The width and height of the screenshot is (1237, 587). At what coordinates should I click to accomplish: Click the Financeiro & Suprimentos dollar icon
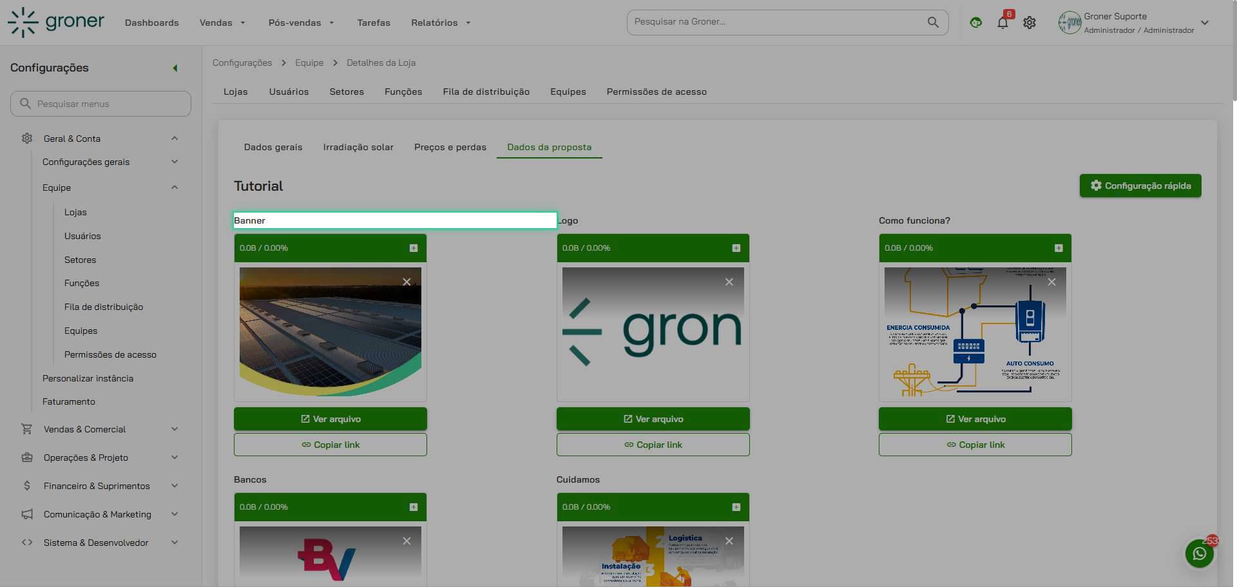pos(27,486)
